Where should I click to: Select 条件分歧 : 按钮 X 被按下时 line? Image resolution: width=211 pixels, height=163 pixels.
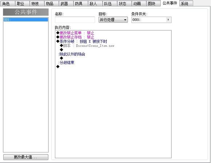(x=113, y=41)
